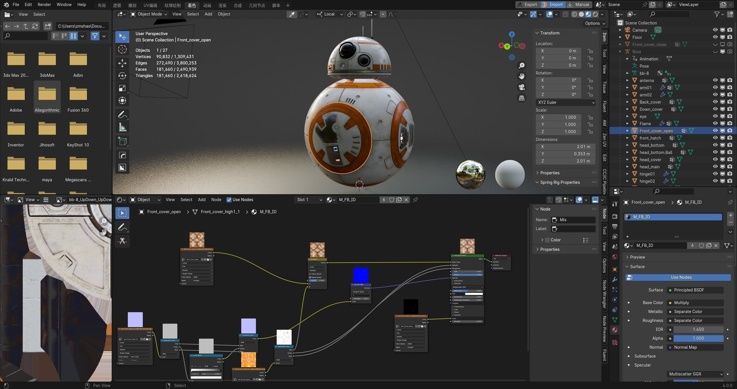The image size is (737, 389).
Task: Open the Local transform orientation dropdown
Action: [x=329, y=14]
